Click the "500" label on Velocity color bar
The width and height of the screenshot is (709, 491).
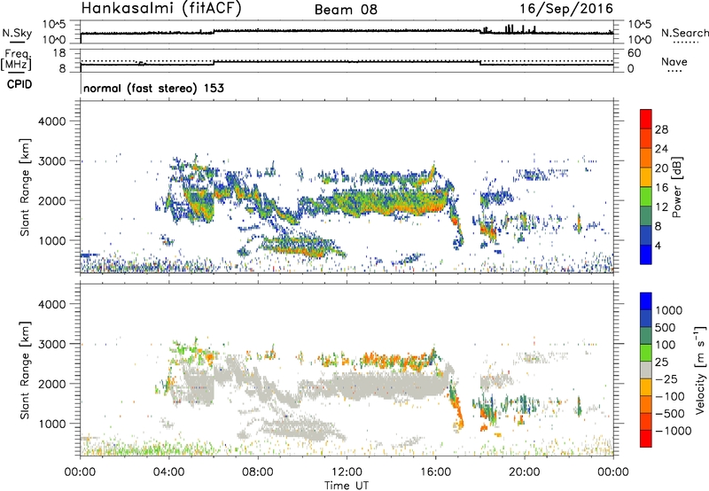(x=666, y=328)
